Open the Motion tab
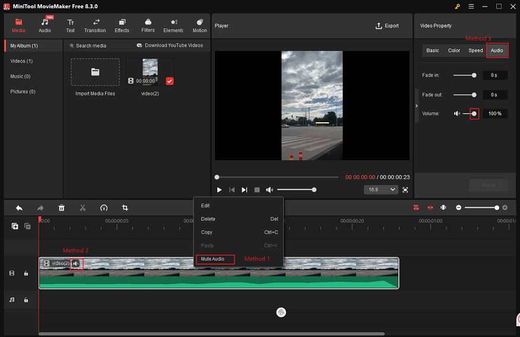This screenshot has width=520, height=337. [199, 26]
